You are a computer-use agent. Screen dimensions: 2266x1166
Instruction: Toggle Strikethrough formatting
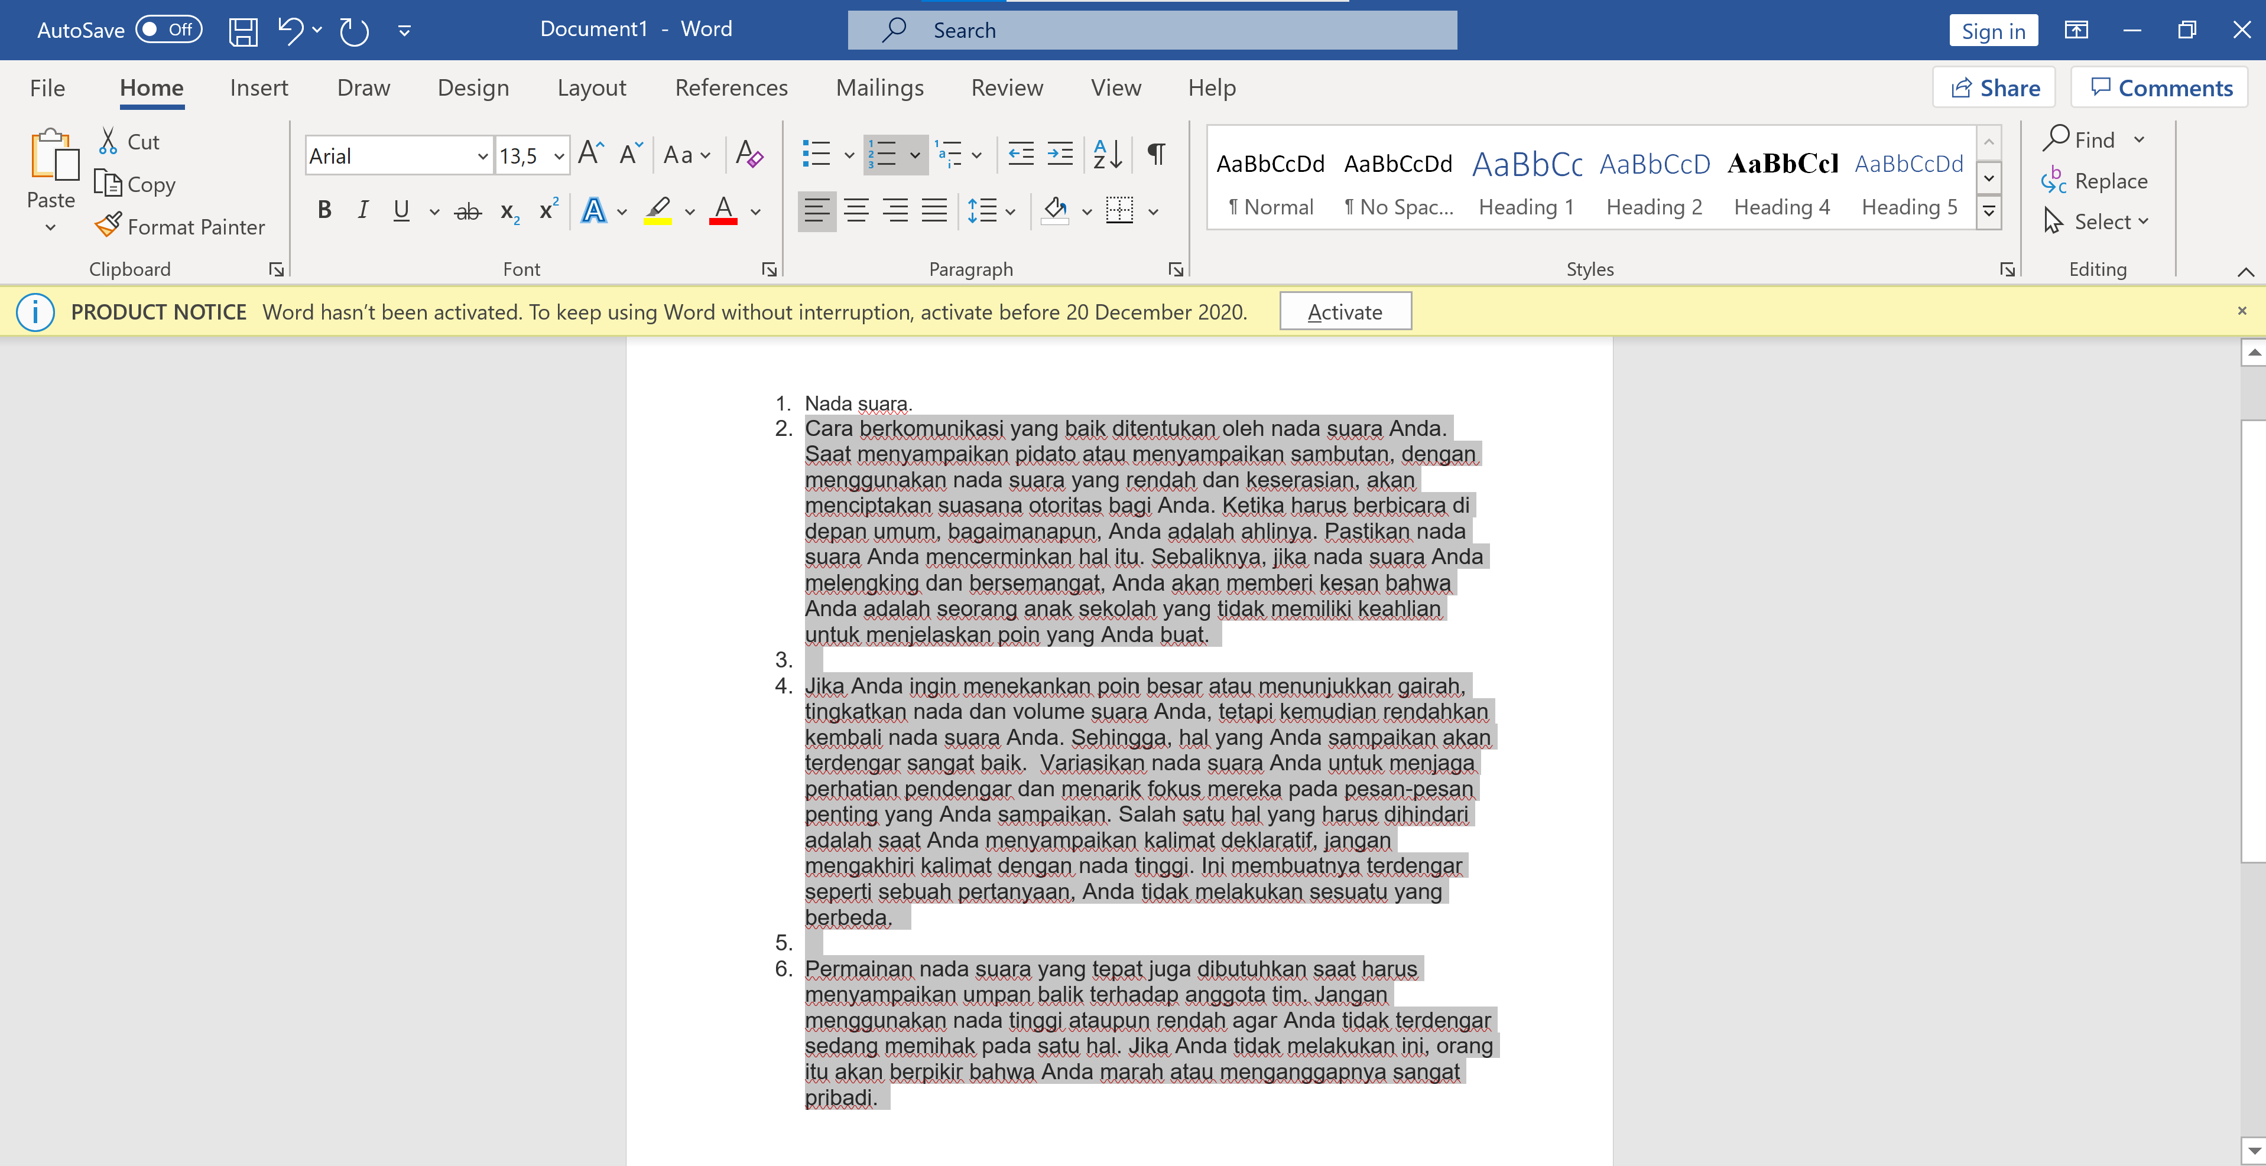468,210
